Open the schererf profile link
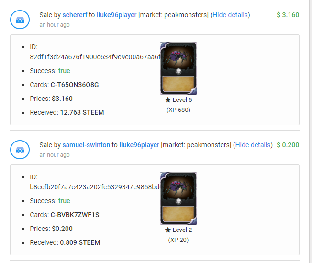The height and width of the screenshot is (263, 312). coord(75,15)
